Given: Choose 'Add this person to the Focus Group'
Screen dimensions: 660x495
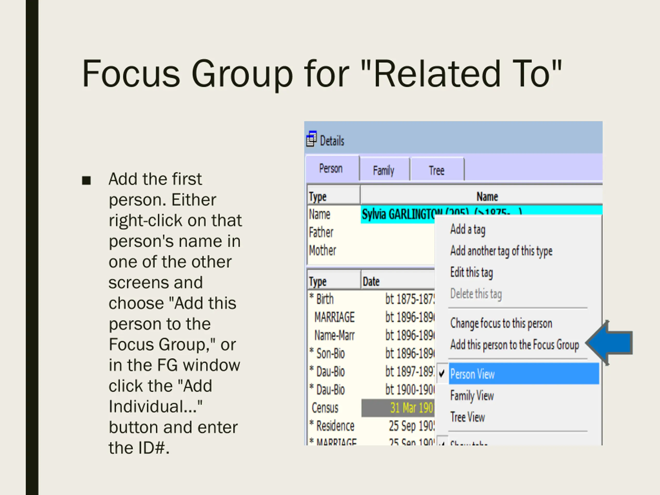Looking at the screenshot, I should [x=514, y=345].
